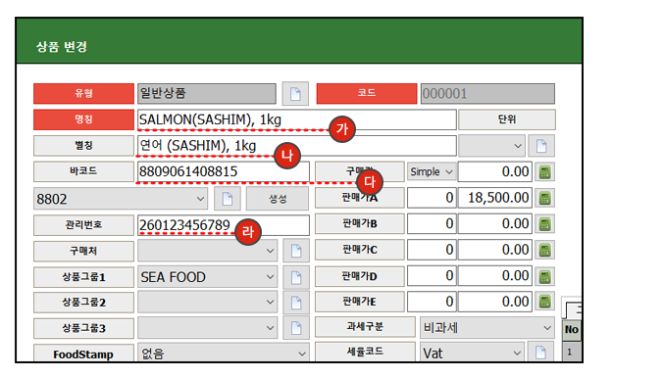Click the 단위 unit button

click(x=507, y=119)
